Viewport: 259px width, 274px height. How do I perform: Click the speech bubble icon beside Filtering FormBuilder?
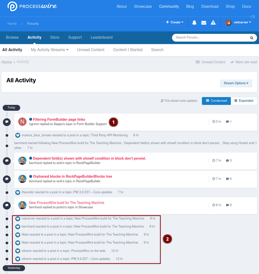click(7, 122)
